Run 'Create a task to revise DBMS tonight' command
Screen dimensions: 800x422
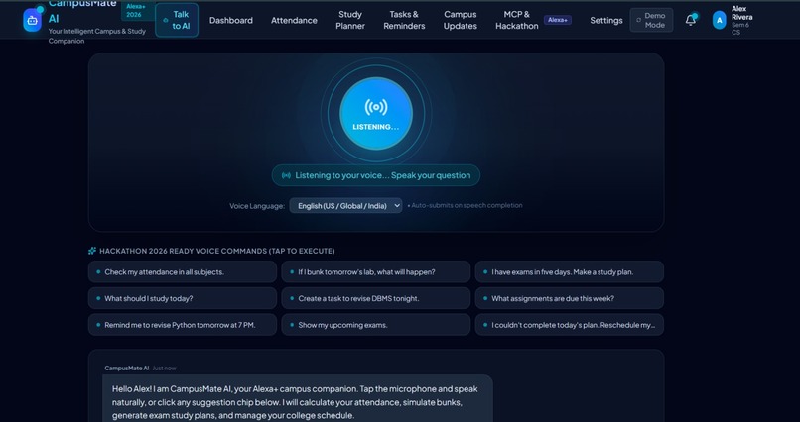376,298
